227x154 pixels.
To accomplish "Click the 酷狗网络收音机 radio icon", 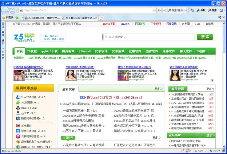I will point(18,118).
